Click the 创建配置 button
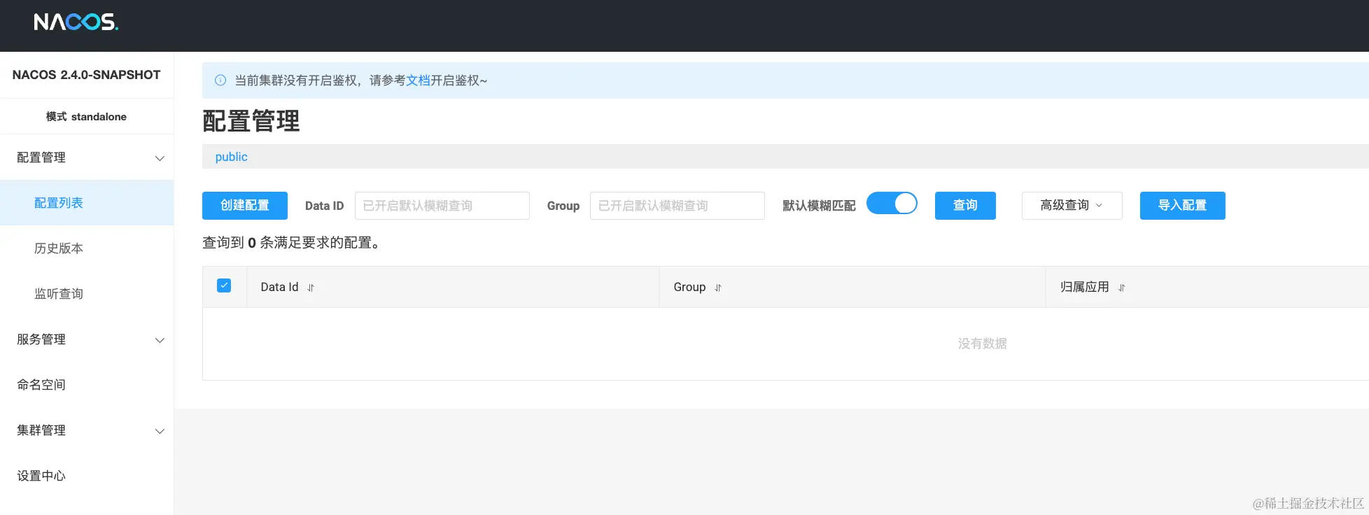This screenshot has width=1369, height=515. 245,206
